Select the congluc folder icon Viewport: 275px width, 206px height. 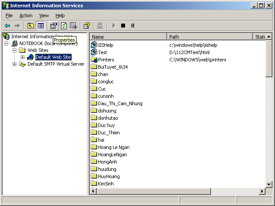click(94, 82)
